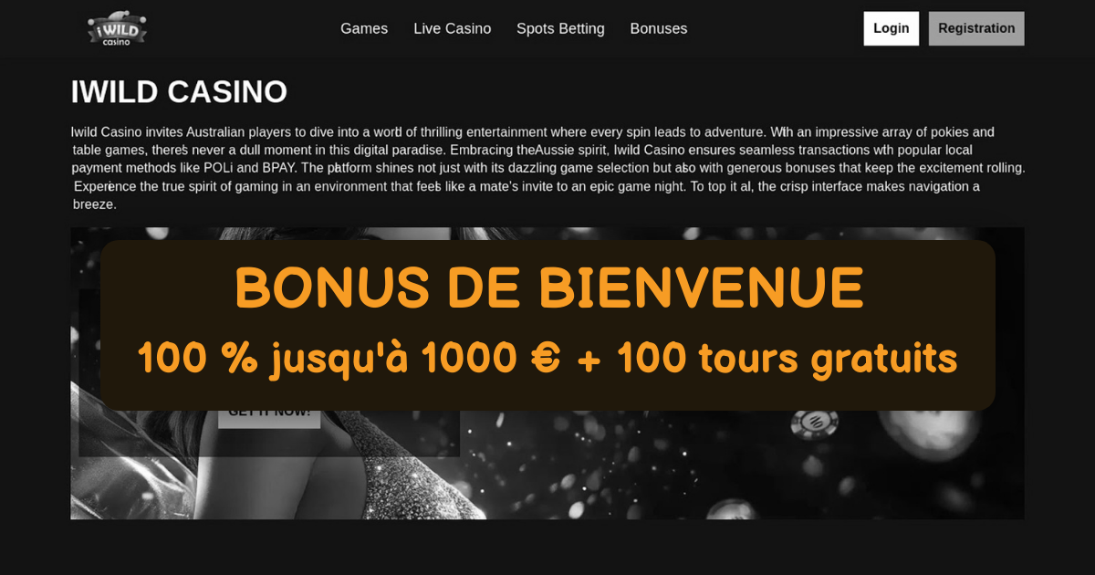This screenshot has width=1095, height=575.
Task: Click the Iwild Casino intro paragraph
Action: (x=547, y=168)
